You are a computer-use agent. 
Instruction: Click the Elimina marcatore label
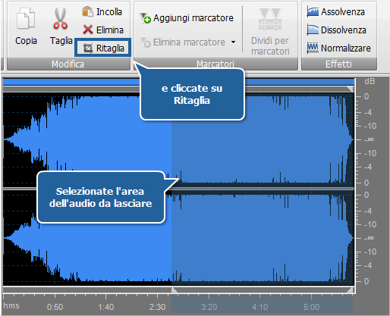pyautogui.click(x=189, y=42)
